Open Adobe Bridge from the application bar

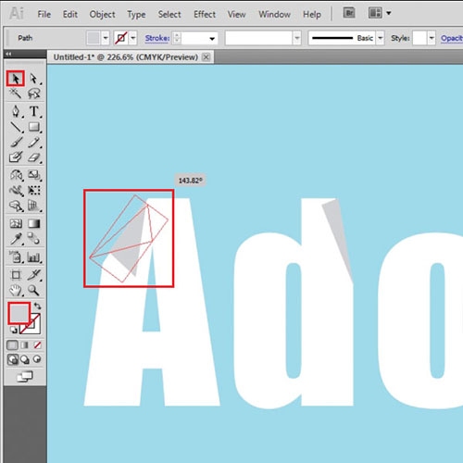pos(349,13)
